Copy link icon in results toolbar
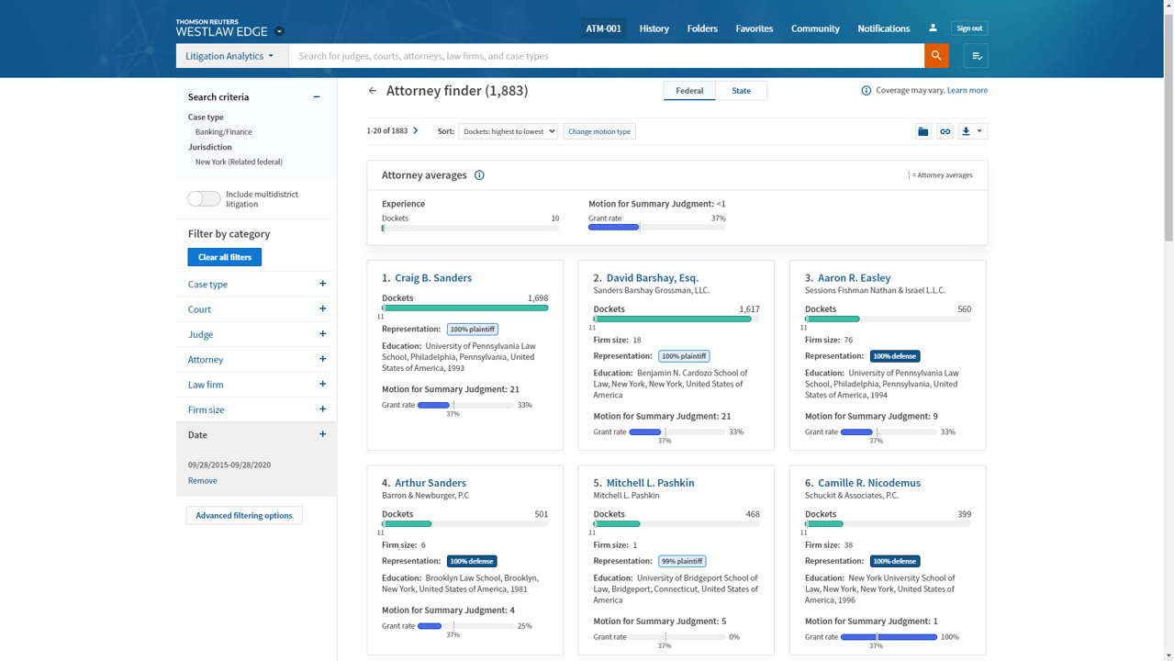1174x661 pixels. click(945, 131)
